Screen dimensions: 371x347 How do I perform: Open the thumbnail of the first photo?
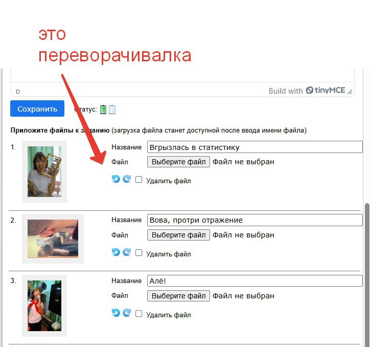coord(44,171)
